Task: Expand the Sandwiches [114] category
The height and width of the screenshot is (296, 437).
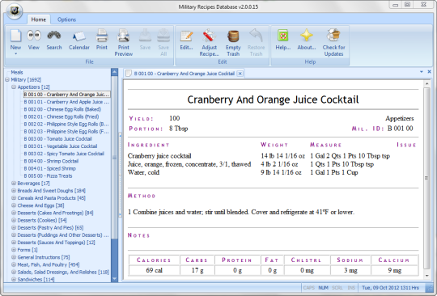Action: (x=14, y=279)
